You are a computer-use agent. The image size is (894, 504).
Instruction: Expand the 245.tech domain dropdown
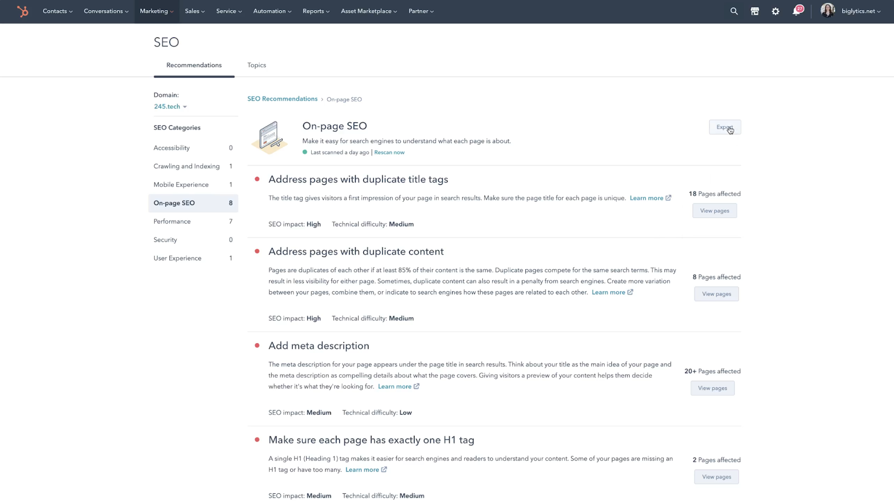170,107
